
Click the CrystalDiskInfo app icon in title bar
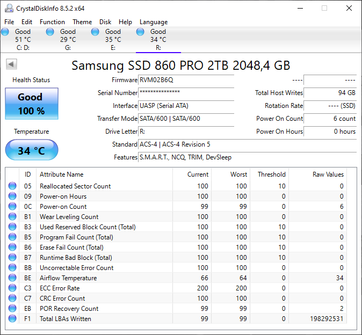[x=9, y=9]
